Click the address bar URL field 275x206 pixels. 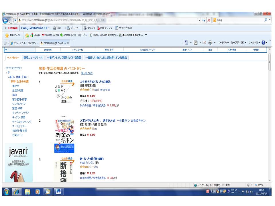tap(109, 20)
